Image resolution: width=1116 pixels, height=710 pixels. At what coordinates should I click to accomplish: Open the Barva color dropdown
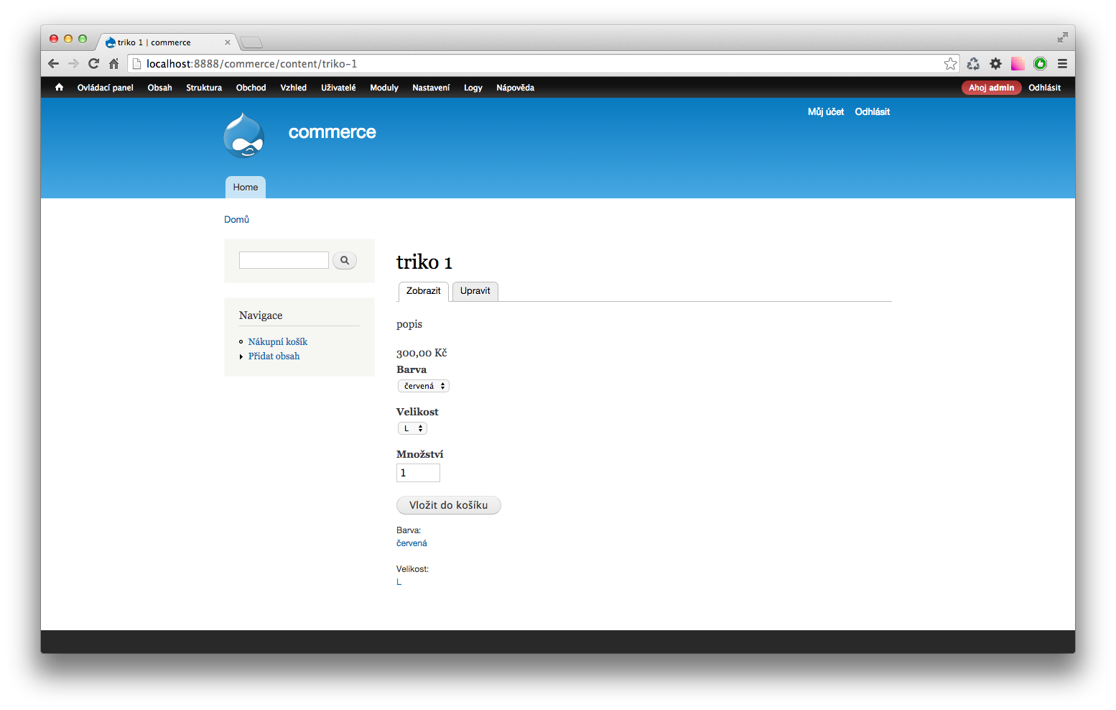[x=424, y=386]
